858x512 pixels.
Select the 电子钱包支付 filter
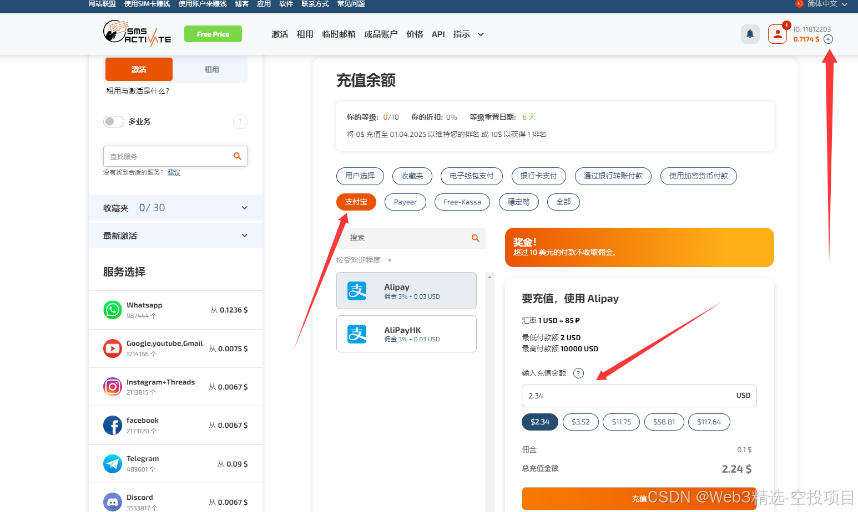[472, 176]
